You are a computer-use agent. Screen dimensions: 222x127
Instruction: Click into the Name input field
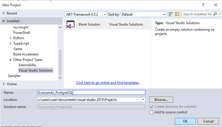[x=91, y=93]
